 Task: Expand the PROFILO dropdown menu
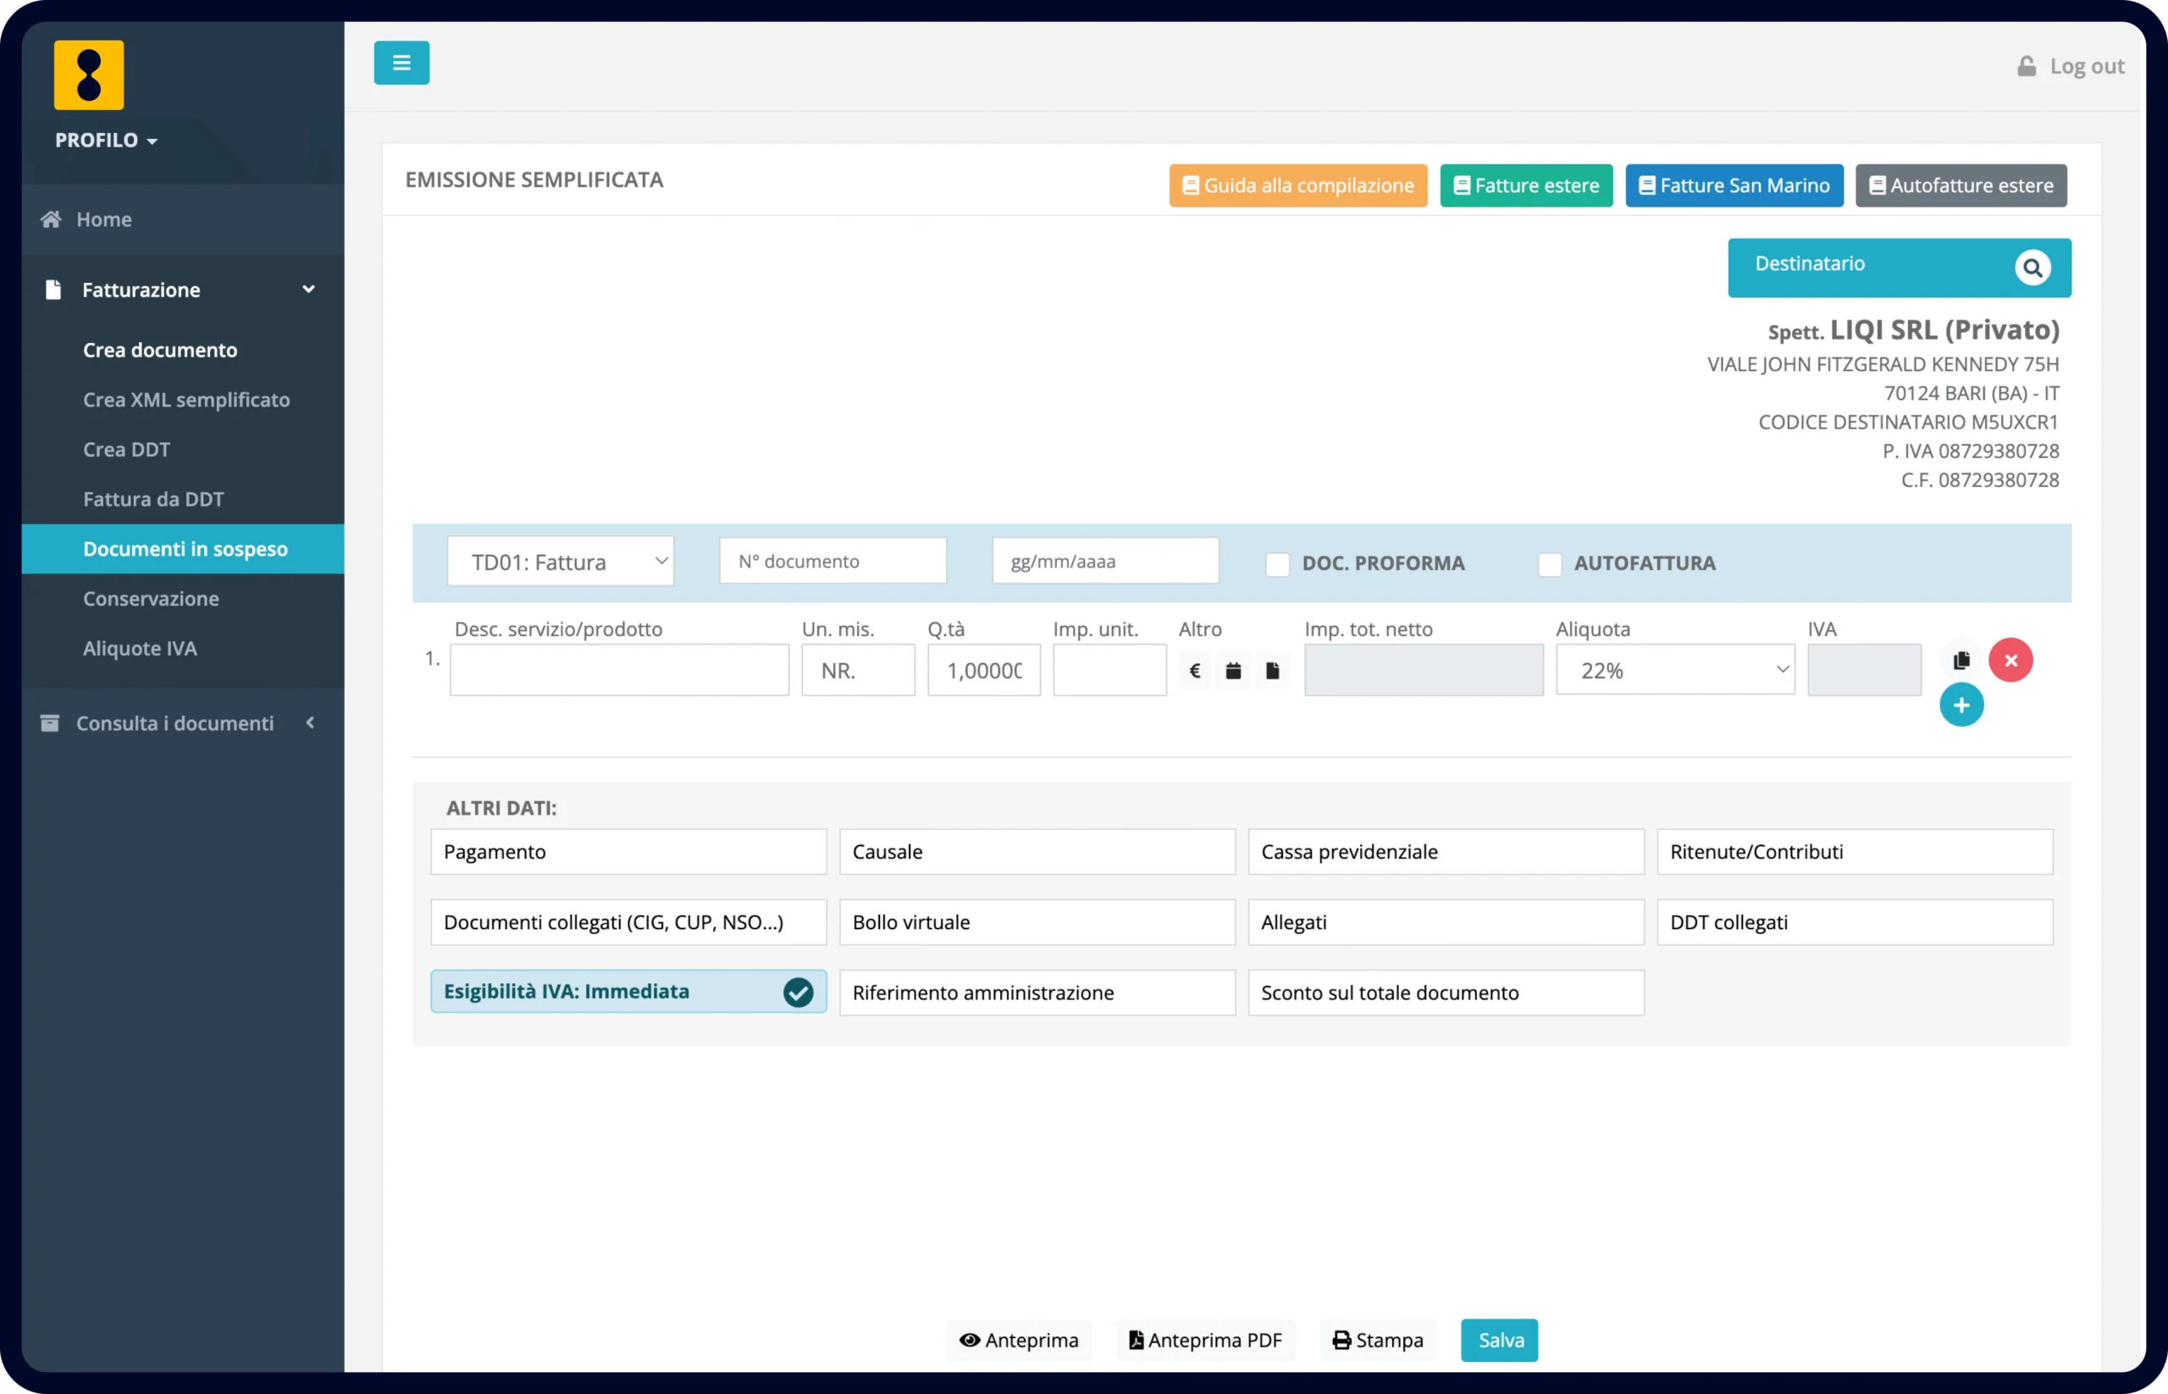(x=106, y=141)
